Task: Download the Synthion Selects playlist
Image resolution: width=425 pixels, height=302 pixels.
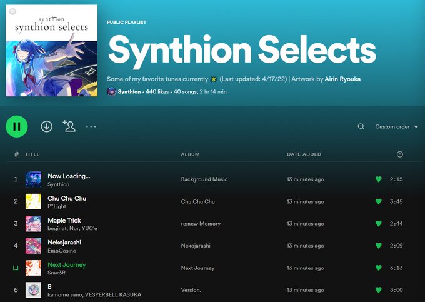Action: 47,126
